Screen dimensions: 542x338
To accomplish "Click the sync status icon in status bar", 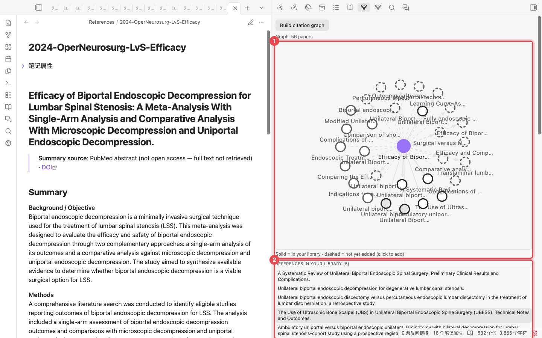I will point(534,333).
